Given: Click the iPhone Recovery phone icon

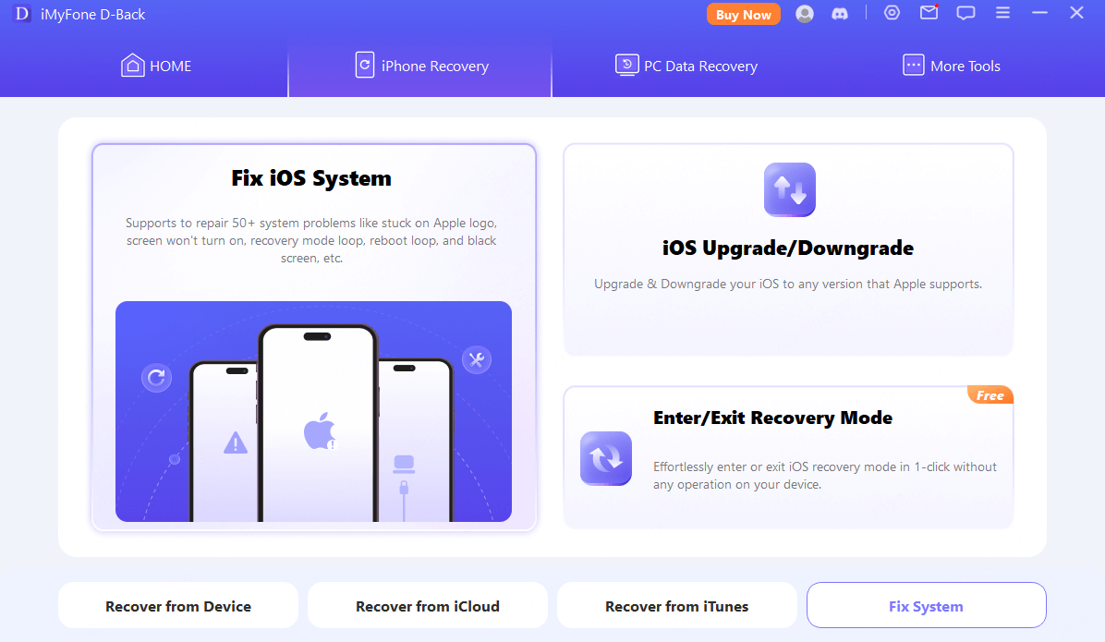Looking at the screenshot, I should click(364, 65).
